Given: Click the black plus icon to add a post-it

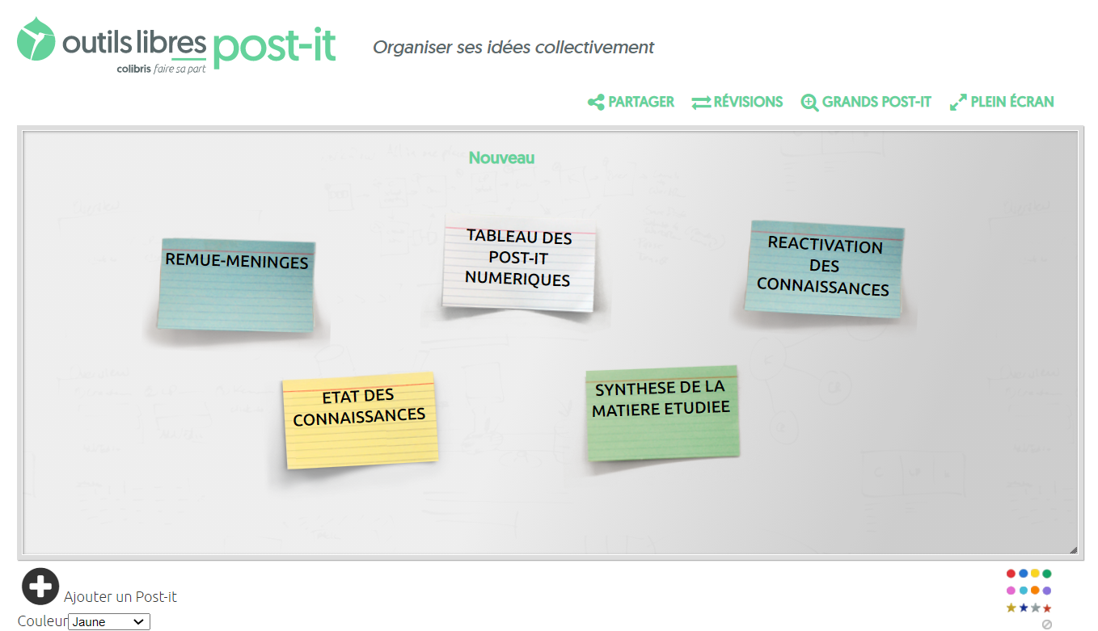Looking at the screenshot, I should [40, 587].
